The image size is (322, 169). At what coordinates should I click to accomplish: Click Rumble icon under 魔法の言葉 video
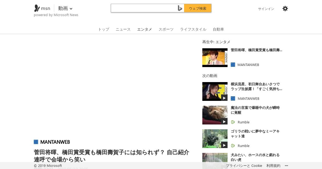(x=233, y=122)
